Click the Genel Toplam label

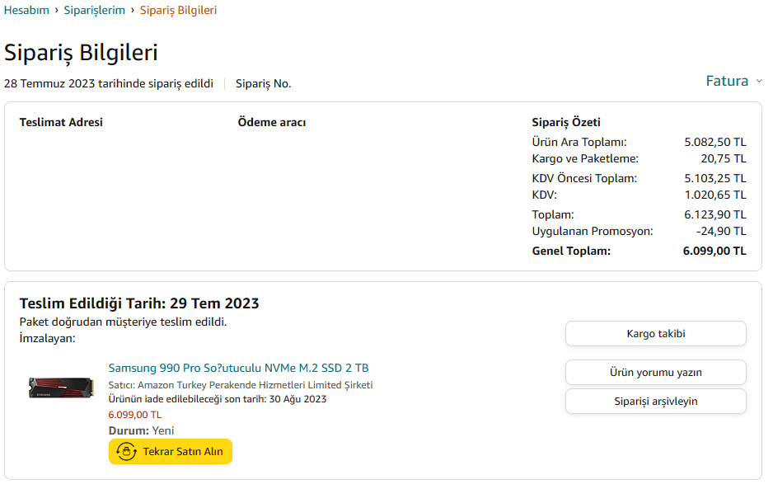pyautogui.click(x=571, y=251)
